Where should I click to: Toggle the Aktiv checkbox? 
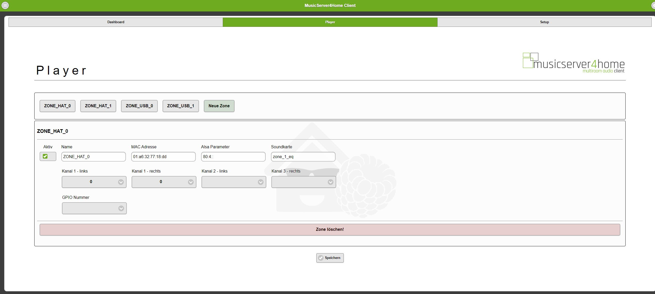[45, 156]
